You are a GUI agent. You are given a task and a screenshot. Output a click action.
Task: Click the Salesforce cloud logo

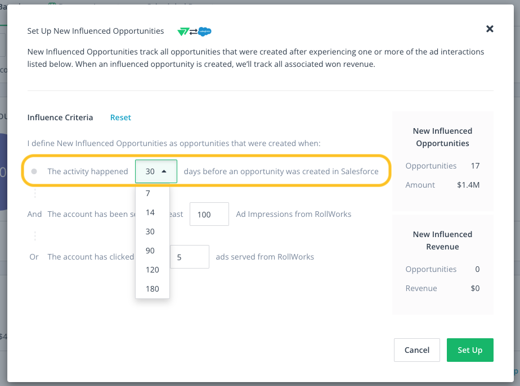pyautogui.click(x=205, y=32)
